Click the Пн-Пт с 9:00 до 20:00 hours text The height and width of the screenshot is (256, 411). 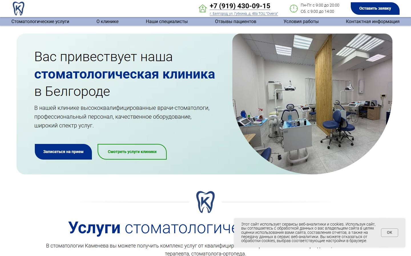pos(320,5)
